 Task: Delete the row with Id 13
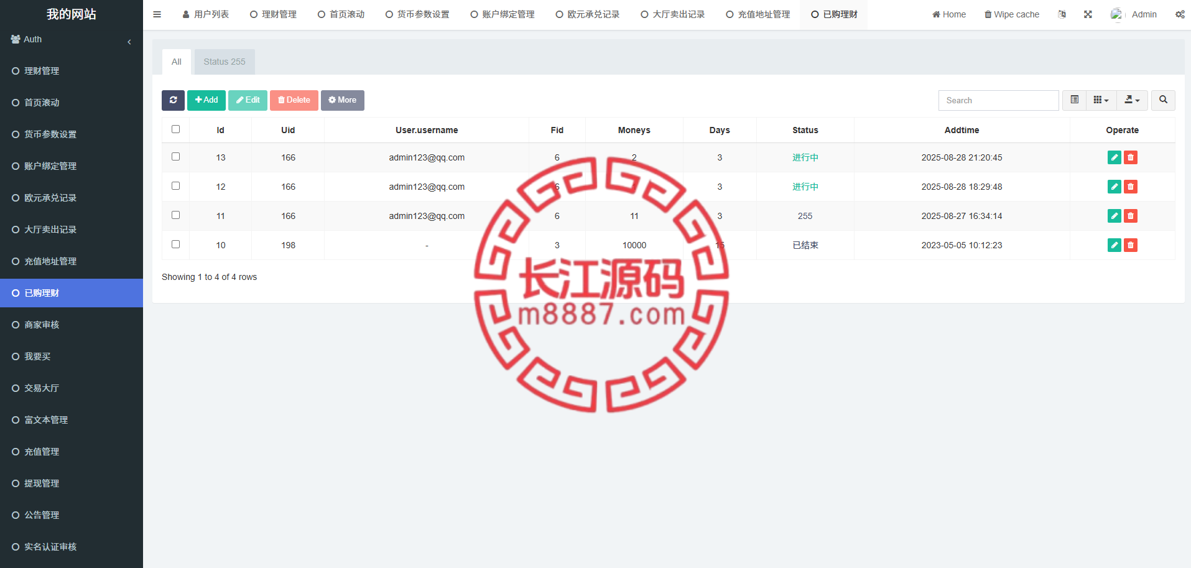pos(1131,157)
